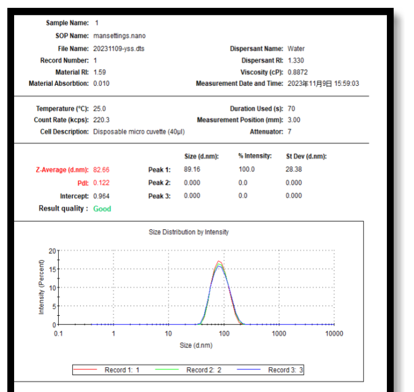Click the Size Distribution by Intensity chart title

click(x=188, y=232)
